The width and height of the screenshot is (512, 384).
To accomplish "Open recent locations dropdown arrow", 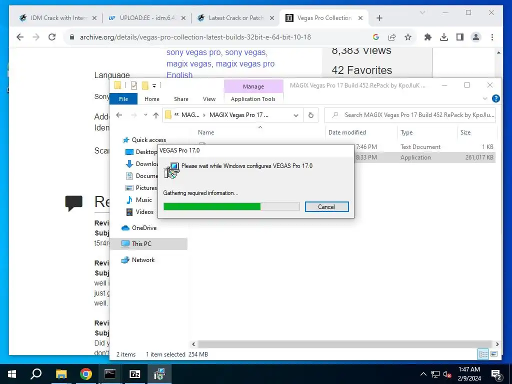I will click(x=145, y=115).
